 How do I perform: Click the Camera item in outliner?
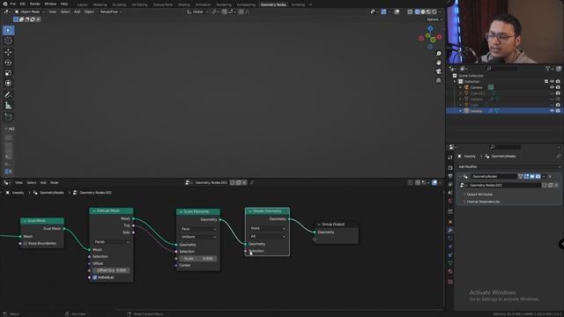pos(476,87)
